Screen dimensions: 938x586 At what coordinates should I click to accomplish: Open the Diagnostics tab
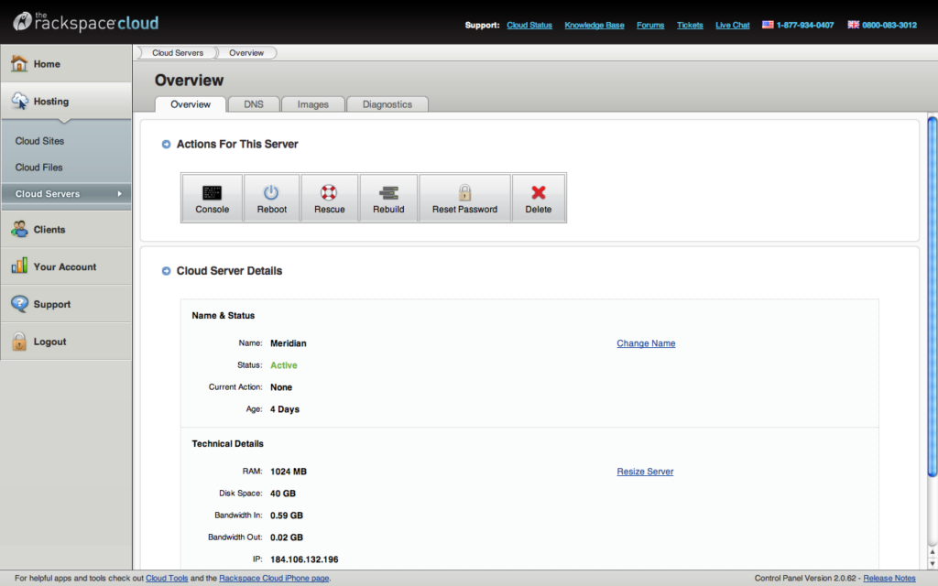[x=387, y=104]
